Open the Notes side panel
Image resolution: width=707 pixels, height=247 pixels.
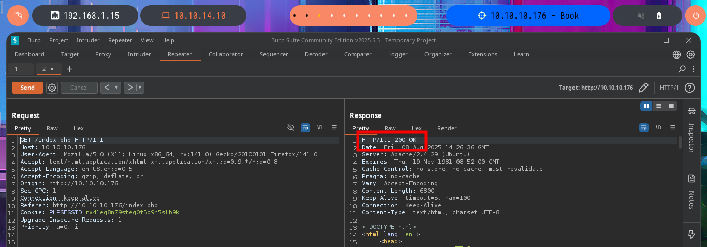(x=691, y=192)
